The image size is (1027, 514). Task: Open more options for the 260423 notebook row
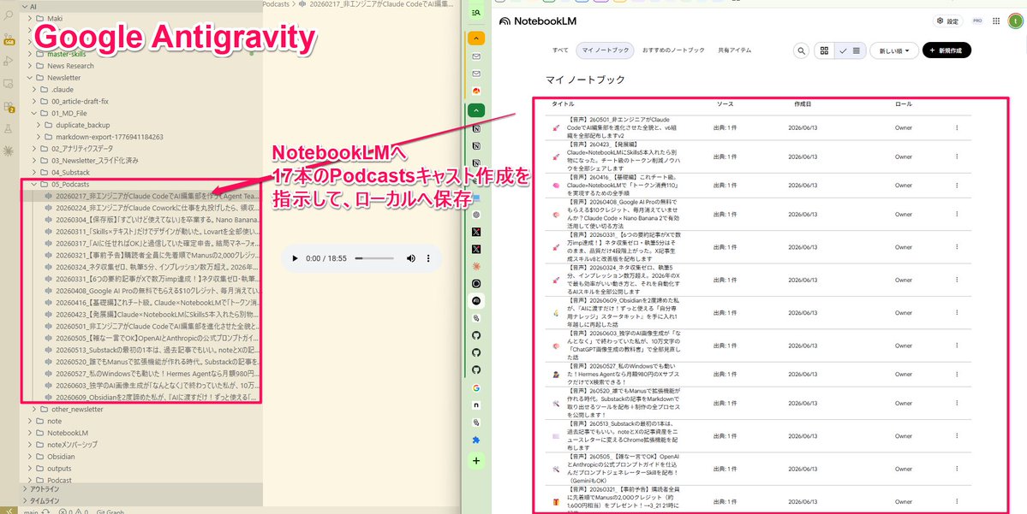coord(956,157)
